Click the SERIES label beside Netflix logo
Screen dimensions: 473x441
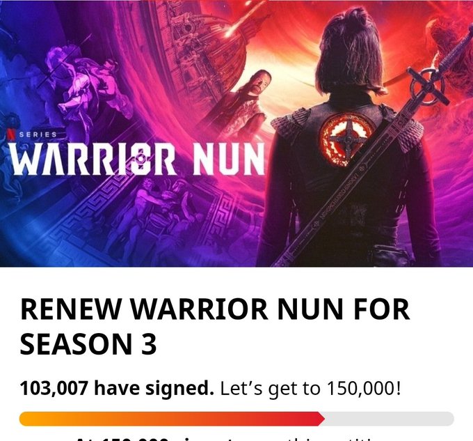[38, 134]
